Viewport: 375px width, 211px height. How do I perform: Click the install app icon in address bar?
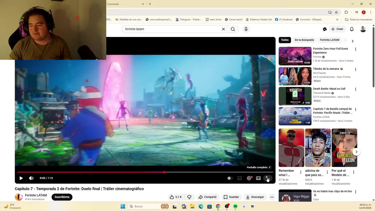click(x=330, y=12)
